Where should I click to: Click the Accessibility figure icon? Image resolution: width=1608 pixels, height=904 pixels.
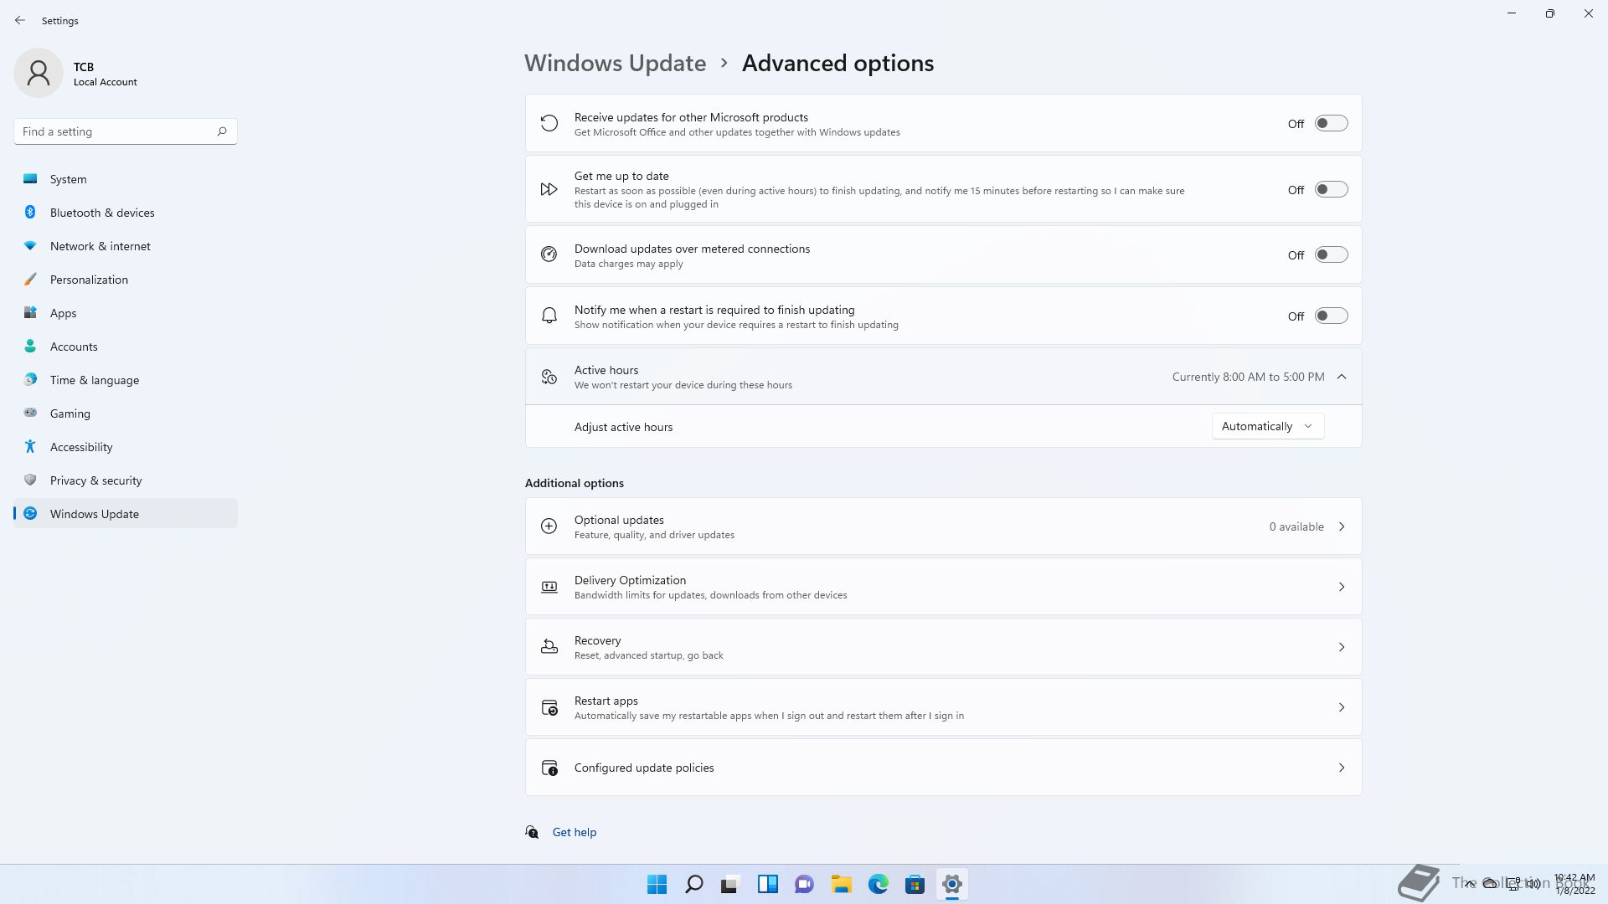pyautogui.click(x=30, y=446)
